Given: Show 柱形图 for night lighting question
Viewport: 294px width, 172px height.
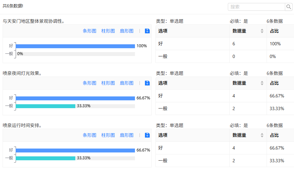Looking at the screenshot, I should coord(108,83).
